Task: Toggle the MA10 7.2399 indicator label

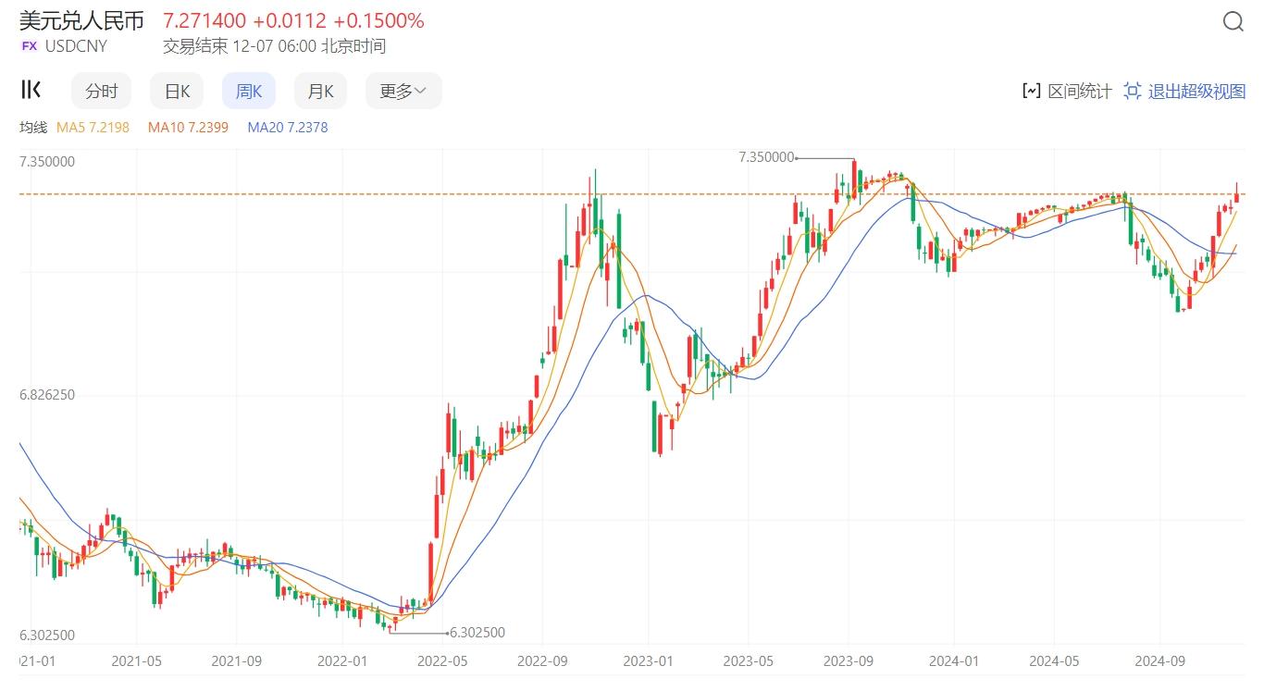Action: click(188, 127)
